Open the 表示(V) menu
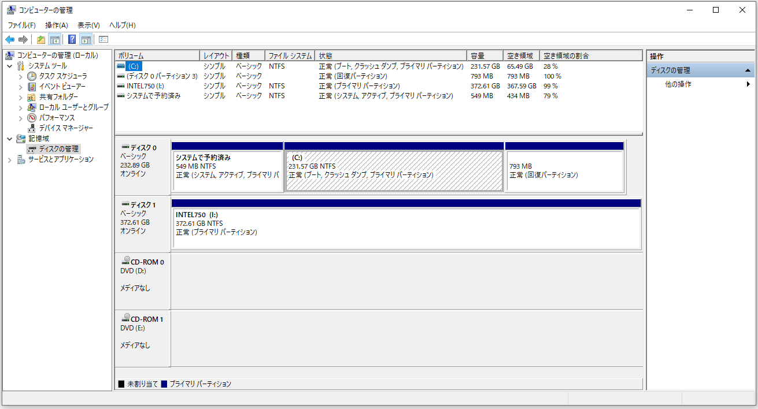Viewport: 758px width, 409px height. coord(88,25)
